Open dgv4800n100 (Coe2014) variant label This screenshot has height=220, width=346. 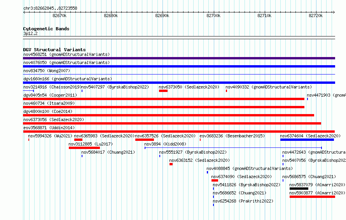coord(48,111)
